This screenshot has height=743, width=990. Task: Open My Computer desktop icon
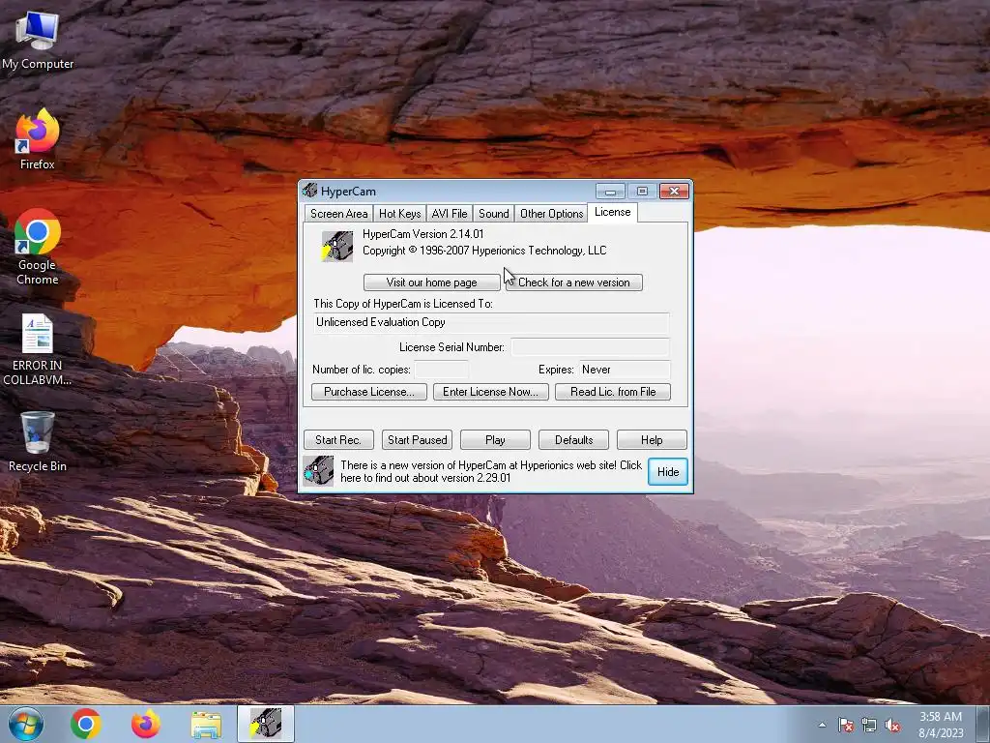tap(38, 39)
